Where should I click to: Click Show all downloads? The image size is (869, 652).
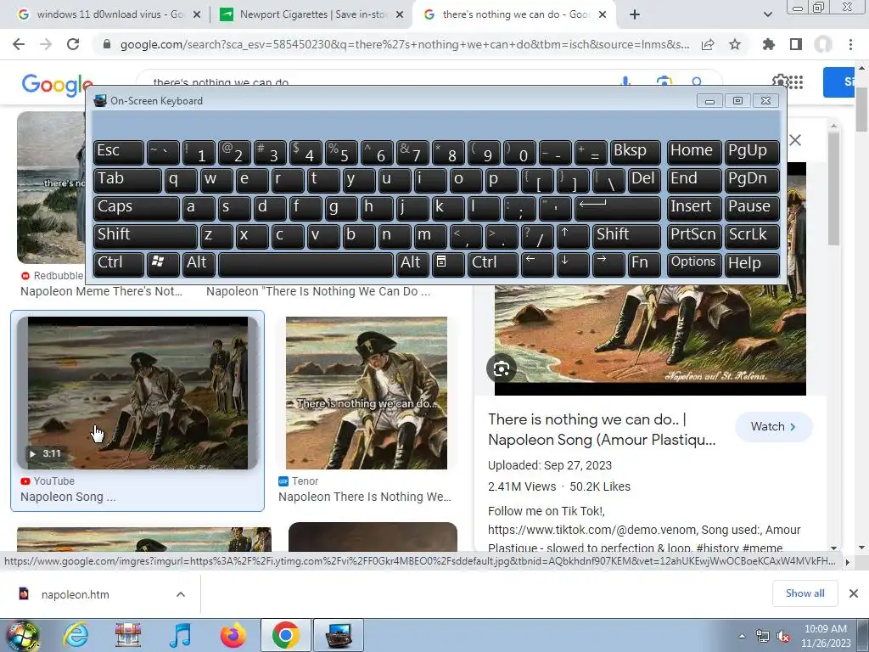coord(805,593)
